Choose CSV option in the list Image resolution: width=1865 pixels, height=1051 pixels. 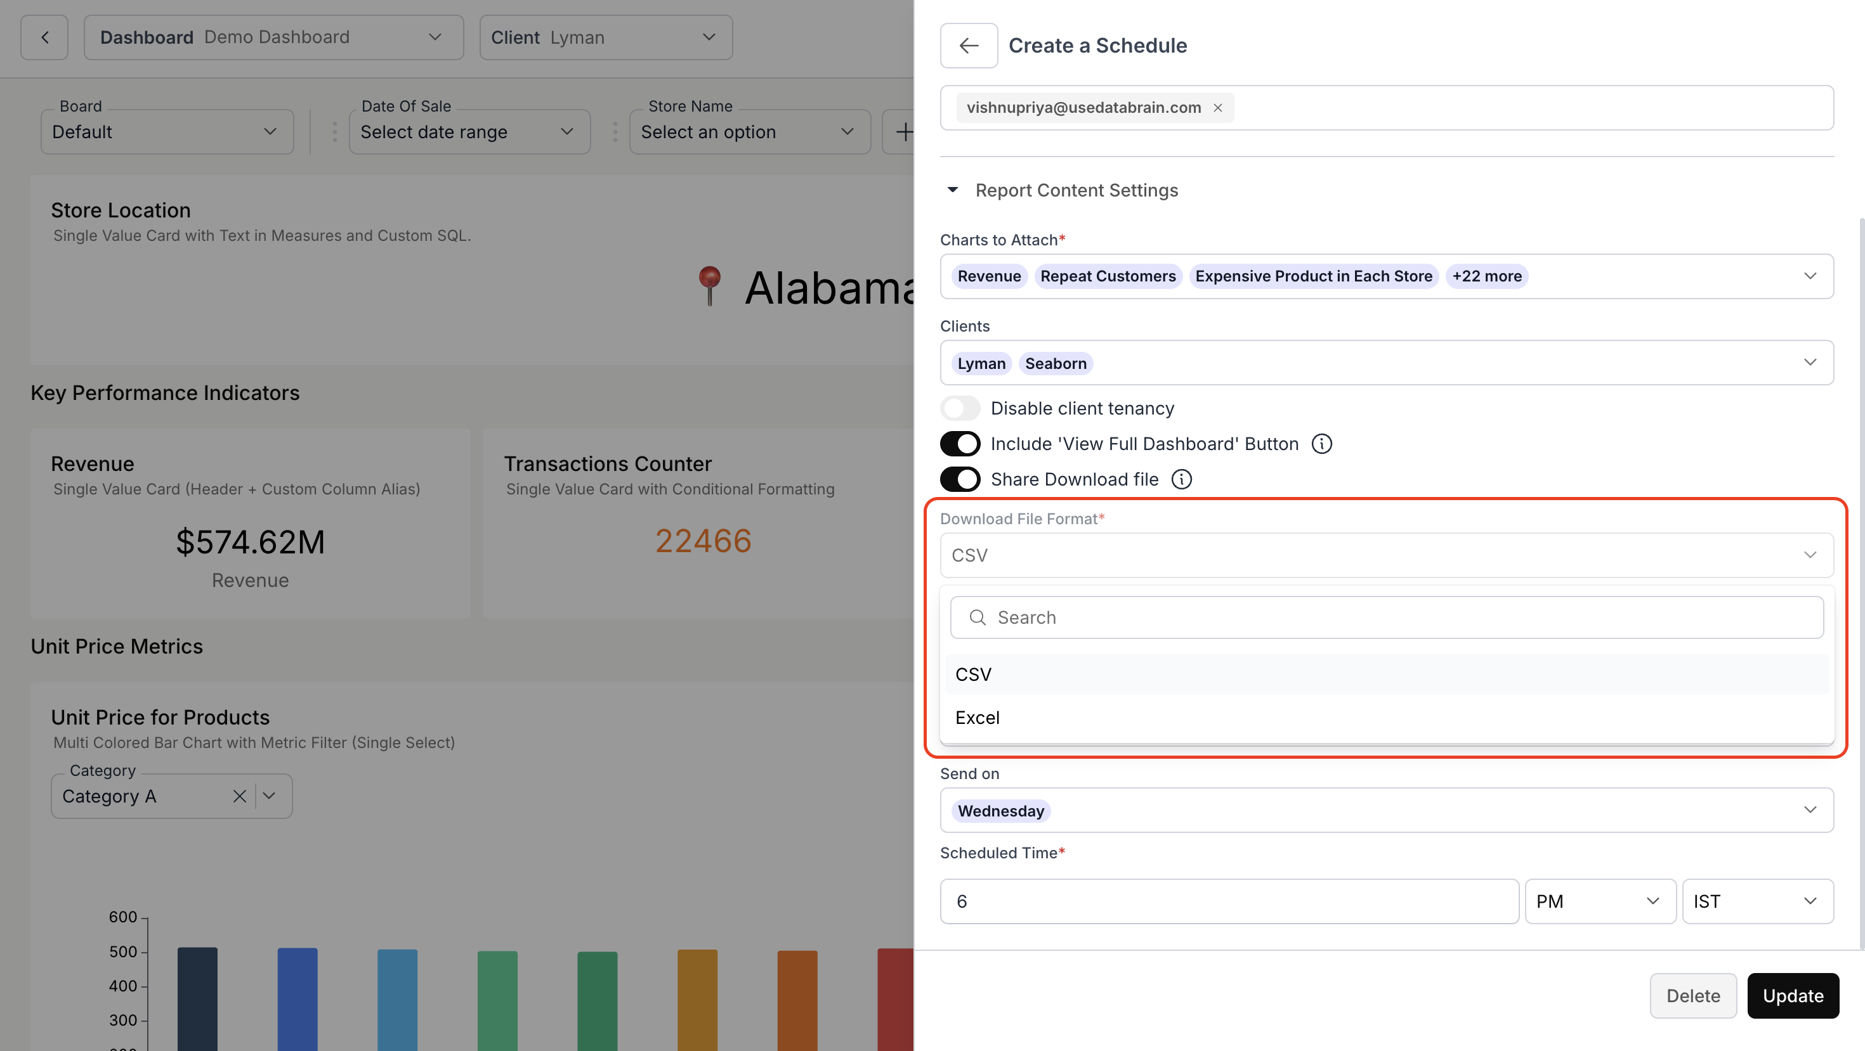tap(972, 674)
